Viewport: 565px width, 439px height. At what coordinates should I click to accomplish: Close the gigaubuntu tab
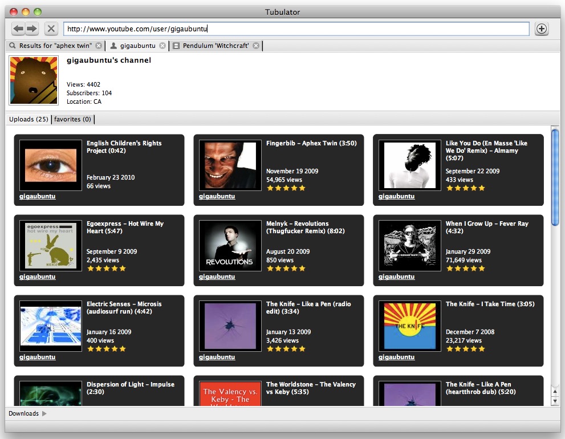[162, 46]
